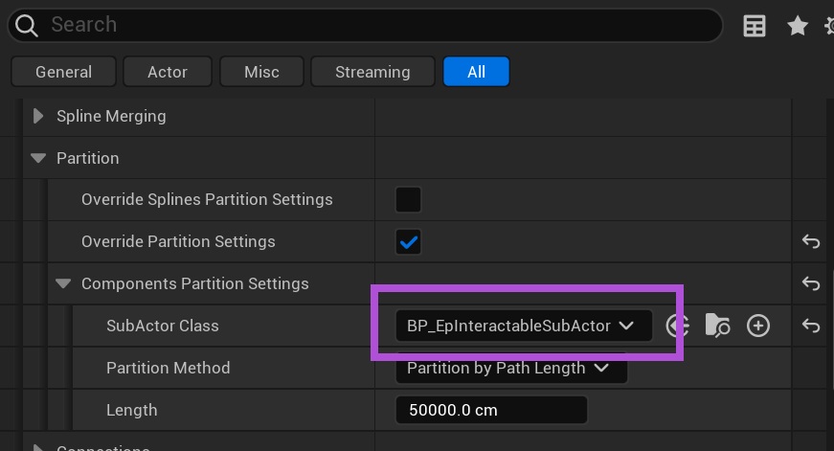The image size is (834, 451).
Task: Use selected asset for SubActor Class
Action: 678,326
